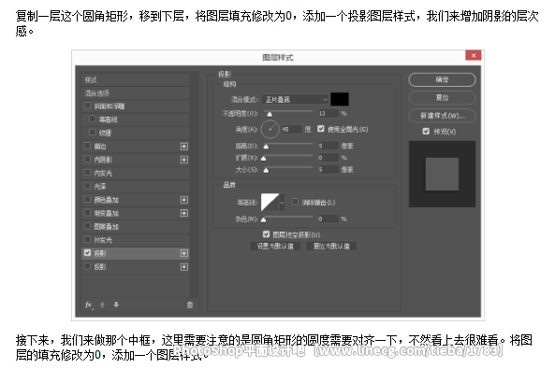Image resolution: width=555 pixels, height=368 pixels.
Task: Click the 杂色(N) slider handle
Action: click(264, 219)
